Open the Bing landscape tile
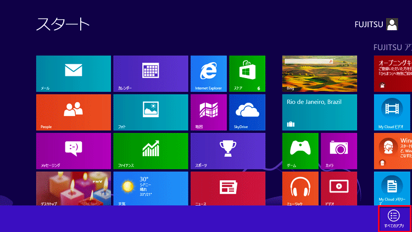The width and height of the screenshot is (412, 232). pos(320,74)
